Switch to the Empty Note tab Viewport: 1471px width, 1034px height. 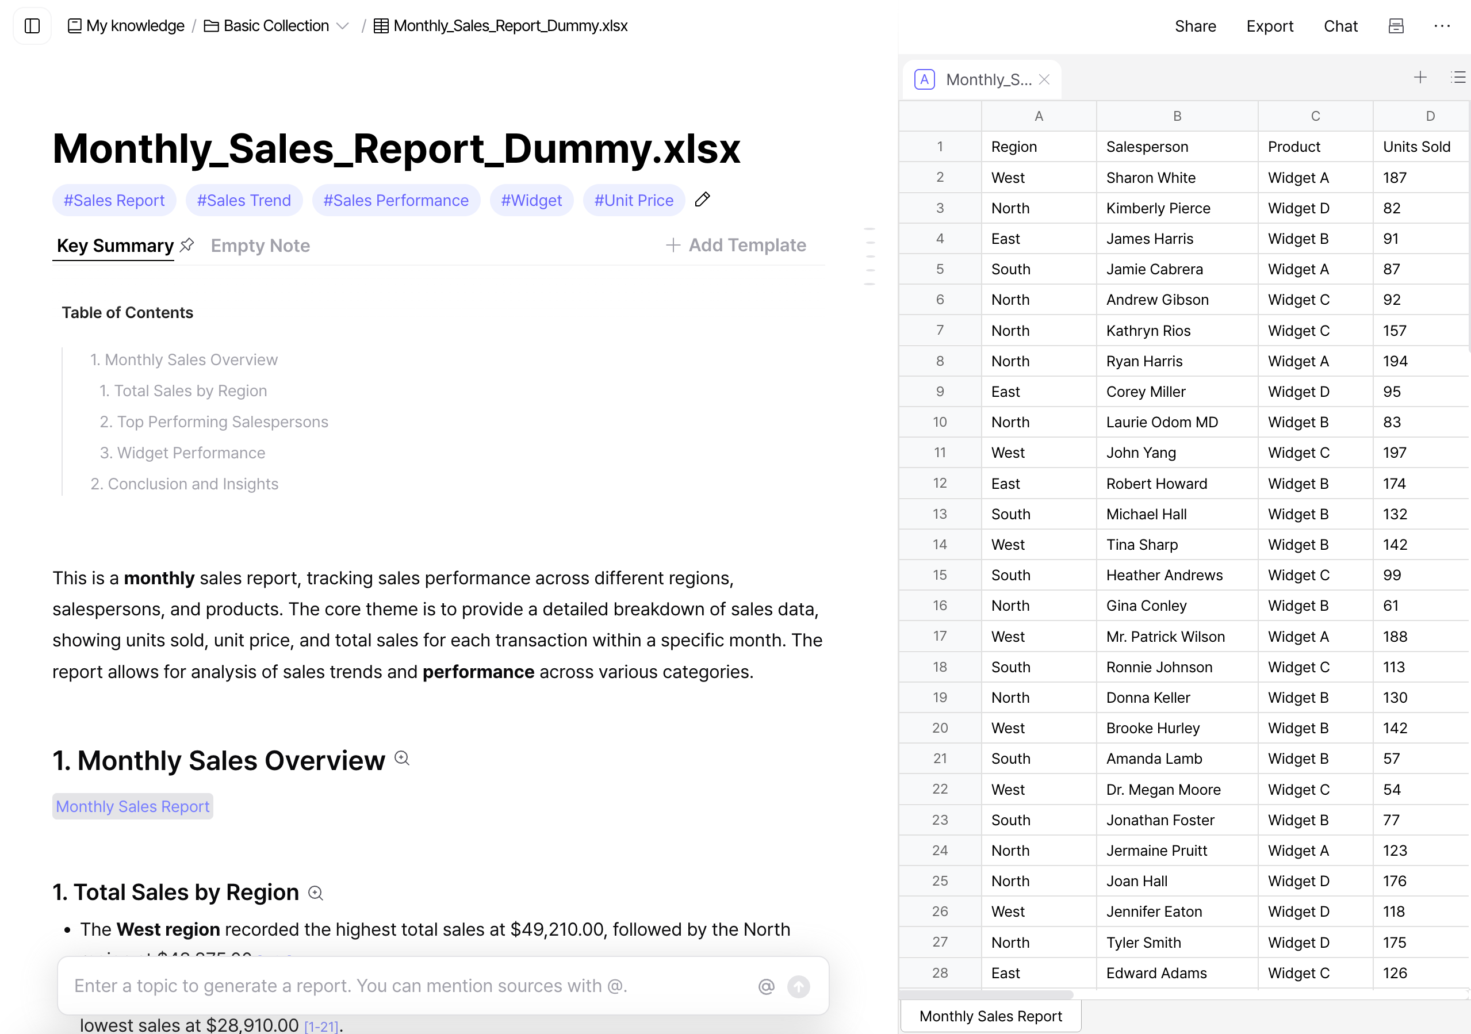260,246
